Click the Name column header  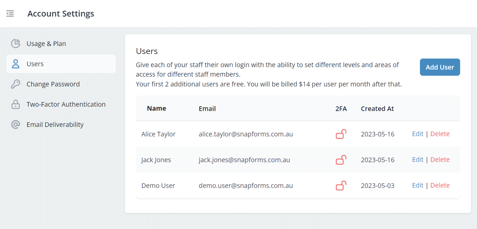(156, 108)
